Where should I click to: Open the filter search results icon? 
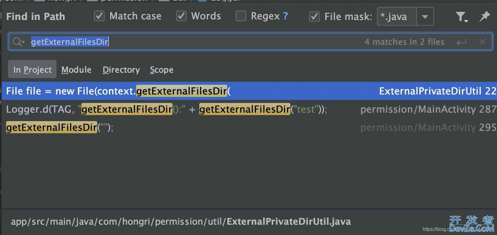[462, 17]
